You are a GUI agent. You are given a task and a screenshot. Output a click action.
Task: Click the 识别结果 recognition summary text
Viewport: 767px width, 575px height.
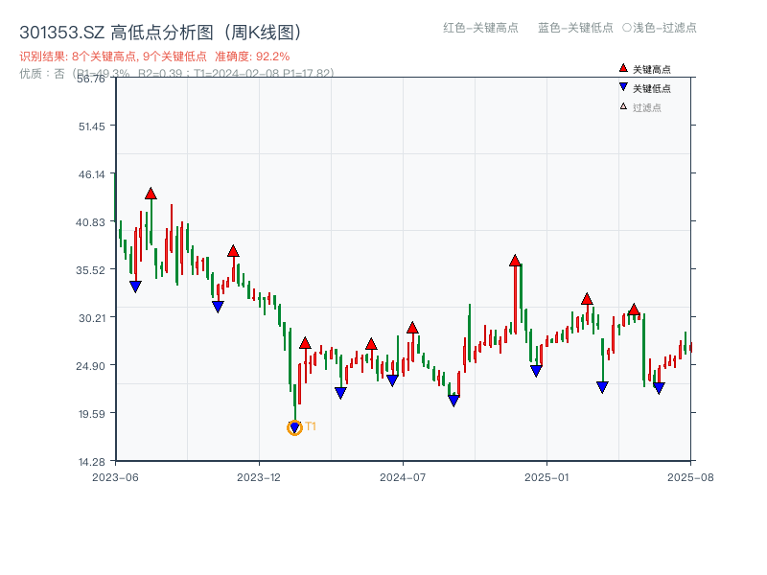115,57
